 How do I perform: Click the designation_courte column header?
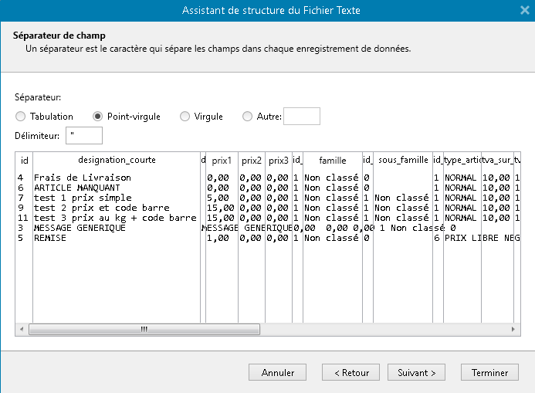pos(117,161)
